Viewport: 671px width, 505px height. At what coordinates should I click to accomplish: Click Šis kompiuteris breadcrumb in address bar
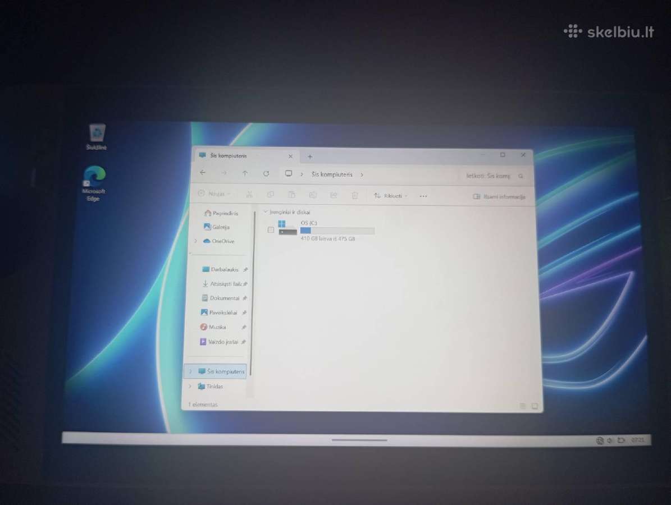332,175
